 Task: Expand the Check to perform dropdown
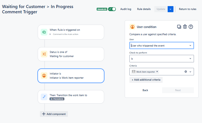click(x=162, y=59)
